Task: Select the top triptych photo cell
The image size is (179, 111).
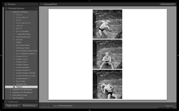Action: coord(107,24)
